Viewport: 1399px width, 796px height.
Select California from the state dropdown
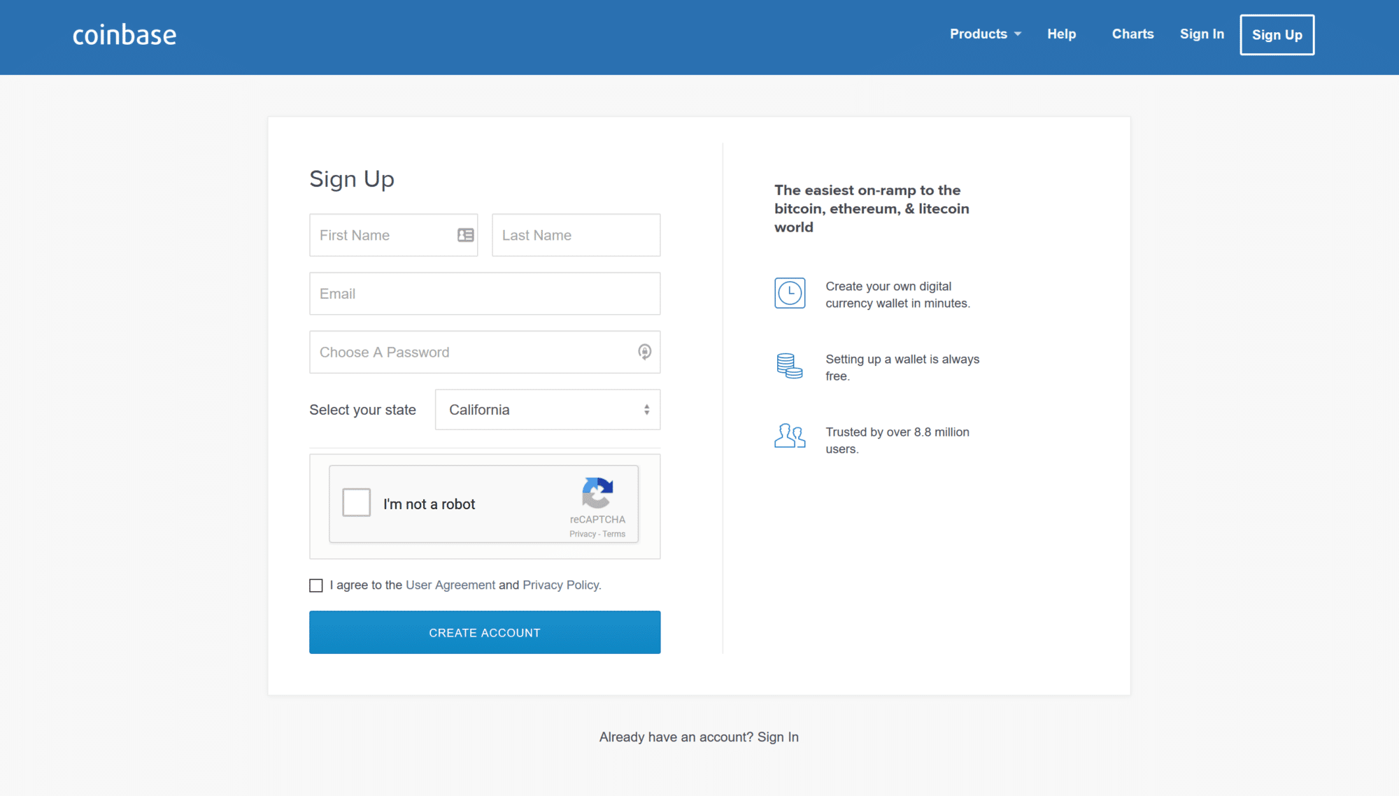pos(546,409)
